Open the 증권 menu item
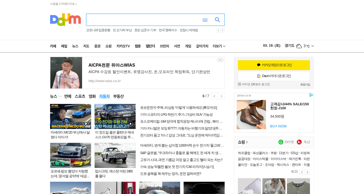The image size is (364, 194). point(97,46)
